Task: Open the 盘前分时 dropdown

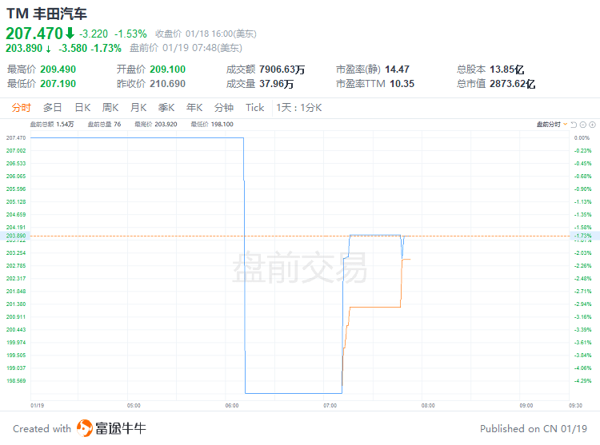Action: point(552,125)
